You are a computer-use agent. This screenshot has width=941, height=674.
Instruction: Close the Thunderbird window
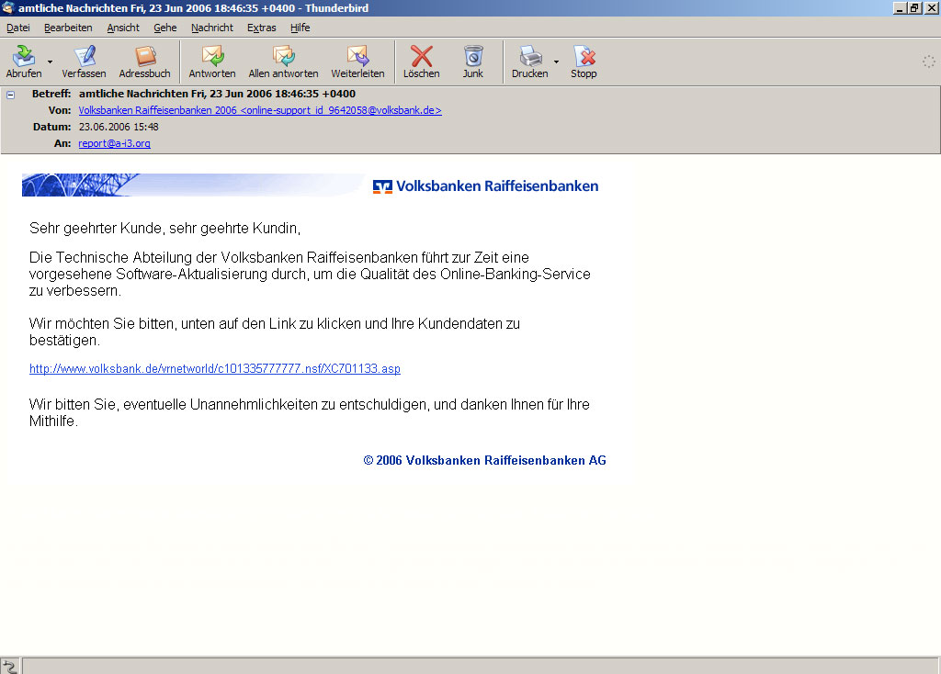pyautogui.click(x=931, y=7)
